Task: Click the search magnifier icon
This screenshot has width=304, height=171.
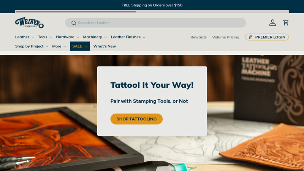Action: 74,23
